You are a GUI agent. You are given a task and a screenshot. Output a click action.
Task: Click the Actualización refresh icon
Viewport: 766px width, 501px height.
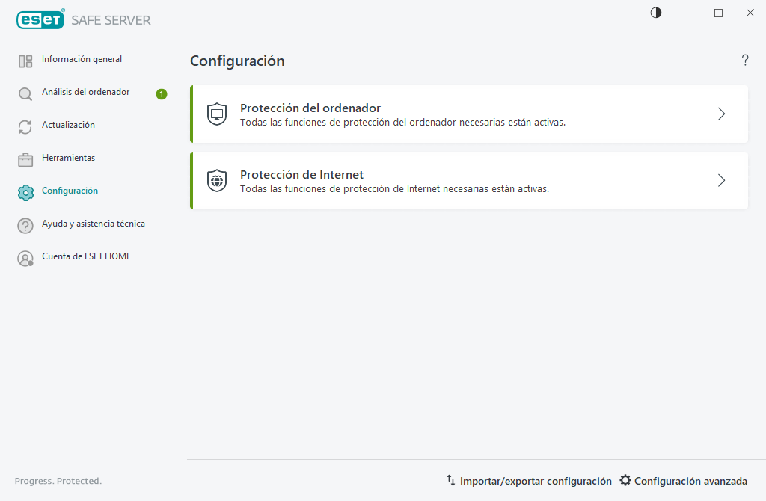[x=25, y=126]
